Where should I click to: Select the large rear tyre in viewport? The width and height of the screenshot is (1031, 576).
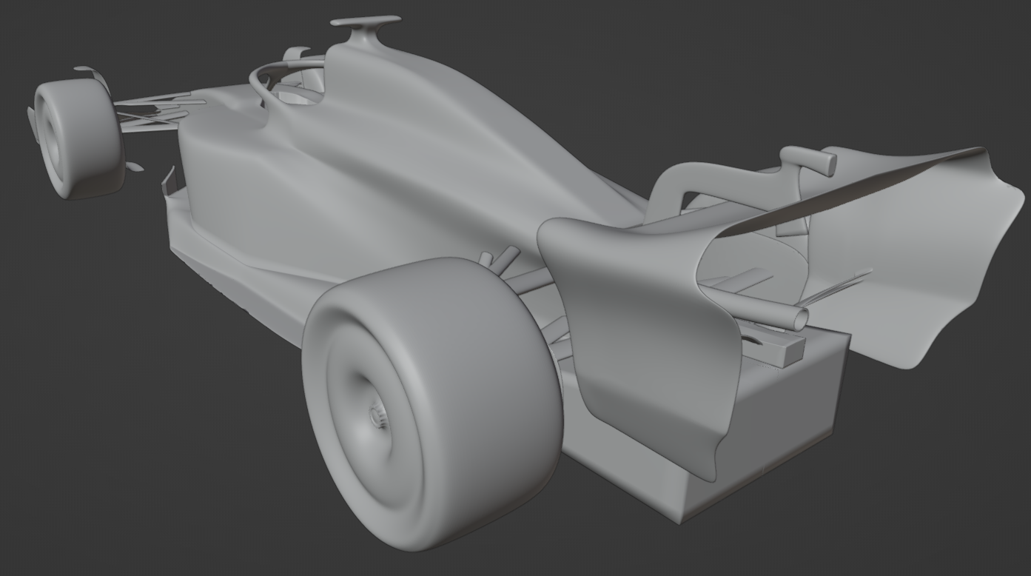coord(433,403)
